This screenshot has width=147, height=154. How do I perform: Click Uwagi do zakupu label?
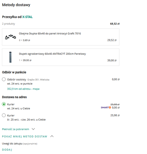pos(12,144)
